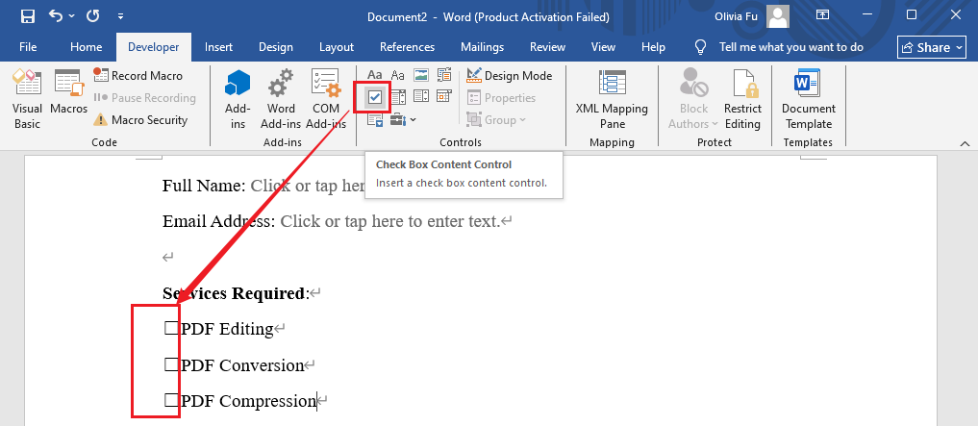The width and height of the screenshot is (978, 426).
Task: Open the Legacy Tools dropdown
Action: (404, 119)
